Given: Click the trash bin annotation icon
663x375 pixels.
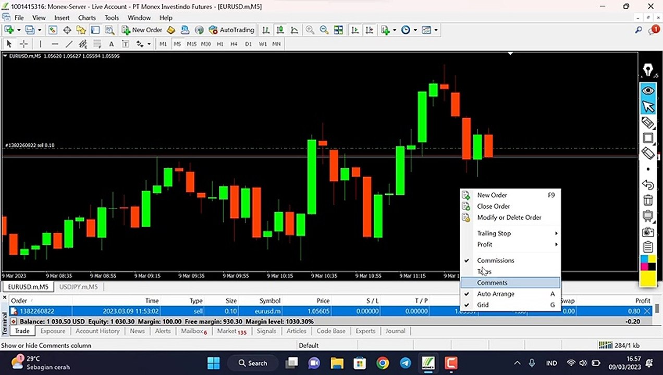Looking at the screenshot, I should click(x=648, y=201).
